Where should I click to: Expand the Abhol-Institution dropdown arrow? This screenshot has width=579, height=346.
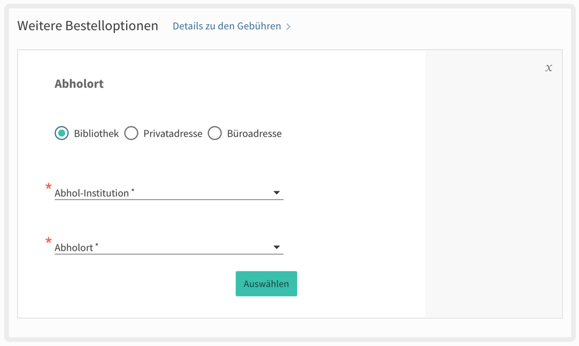point(277,193)
